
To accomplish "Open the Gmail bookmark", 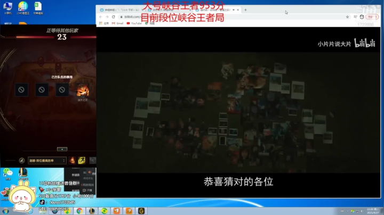I will (117, 23).
